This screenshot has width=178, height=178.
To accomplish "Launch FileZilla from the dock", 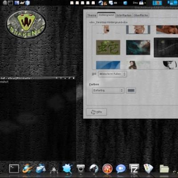I will pyautogui.click(x=134, y=169).
